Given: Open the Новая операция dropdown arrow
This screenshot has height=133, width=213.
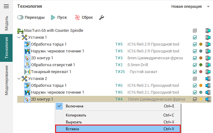Looking at the screenshot, I should tap(208, 7).
